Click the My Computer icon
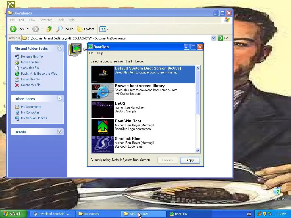The height and width of the screenshot is (218, 291). 17,112
